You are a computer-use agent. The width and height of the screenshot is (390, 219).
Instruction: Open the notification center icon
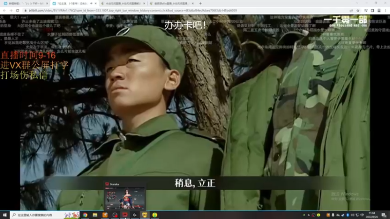coord(384,215)
